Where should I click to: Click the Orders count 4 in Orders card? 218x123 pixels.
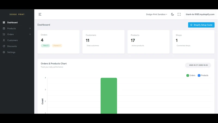point(42,40)
